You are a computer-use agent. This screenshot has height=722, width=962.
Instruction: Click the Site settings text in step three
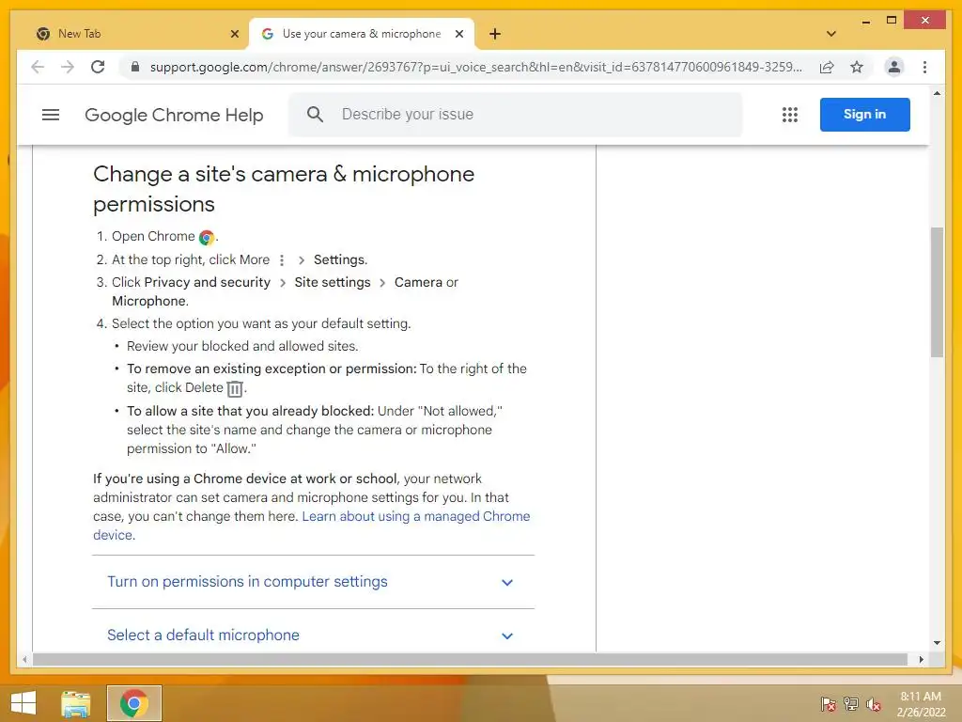(x=332, y=282)
